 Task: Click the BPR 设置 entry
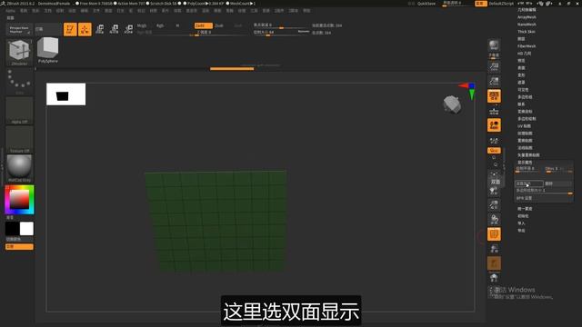click(x=524, y=198)
